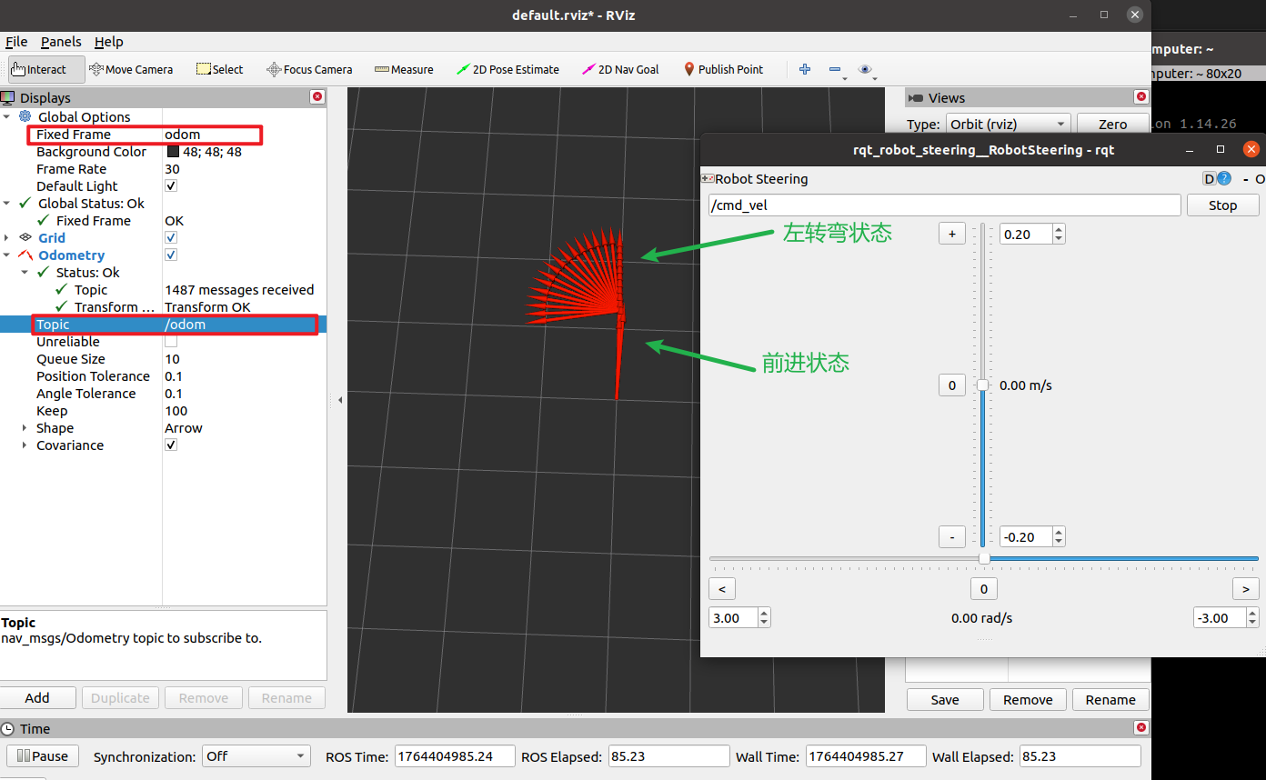Open the Panels menu
This screenshot has height=780, width=1266.
[61, 42]
